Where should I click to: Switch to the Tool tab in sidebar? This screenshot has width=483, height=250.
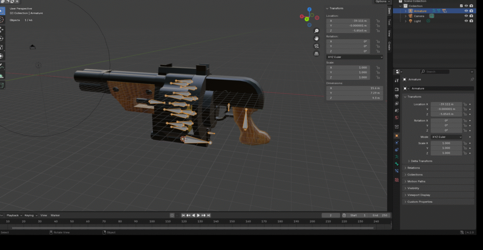389,22
